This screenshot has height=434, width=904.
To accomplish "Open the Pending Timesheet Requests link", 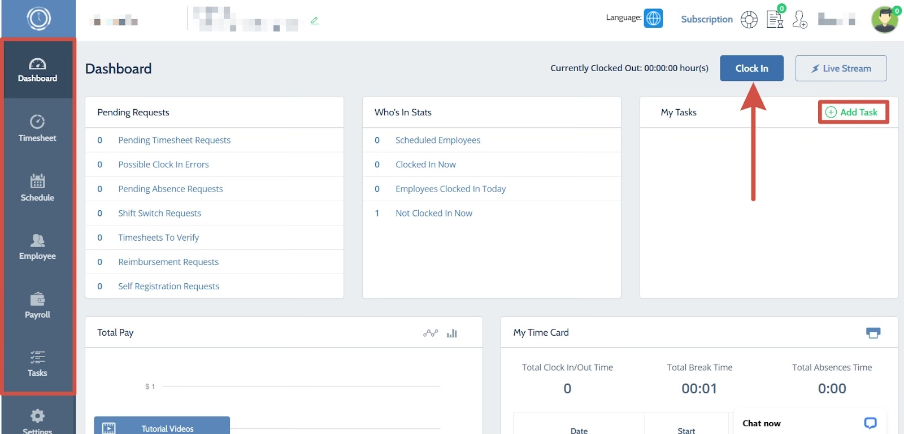I will pyautogui.click(x=174, y=140).
